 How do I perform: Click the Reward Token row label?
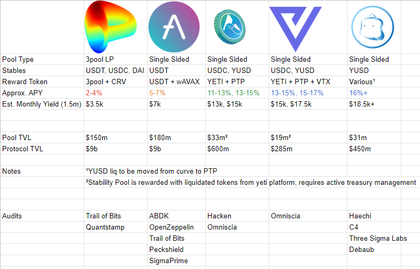25,81
